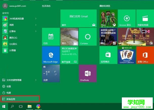Open the 360极速浏览器 app icon in most used list
Viewport: 154px width, 110px height.
tap(5, 19)
